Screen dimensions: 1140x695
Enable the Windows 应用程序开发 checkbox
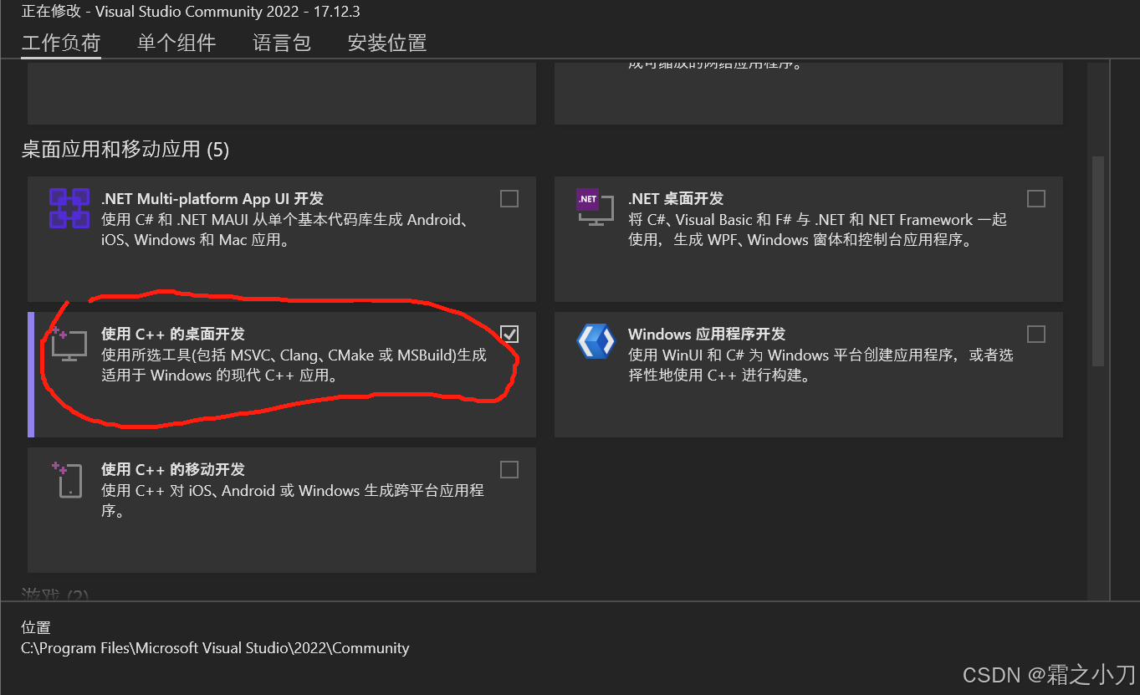pos(1035,334)
